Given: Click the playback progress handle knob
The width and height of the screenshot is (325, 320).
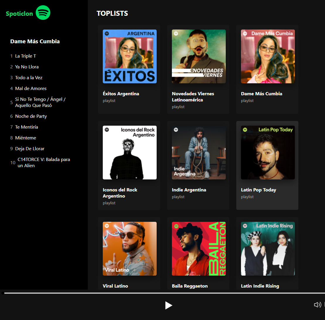Looking at the screenshot, I should [x=3, y=293].
